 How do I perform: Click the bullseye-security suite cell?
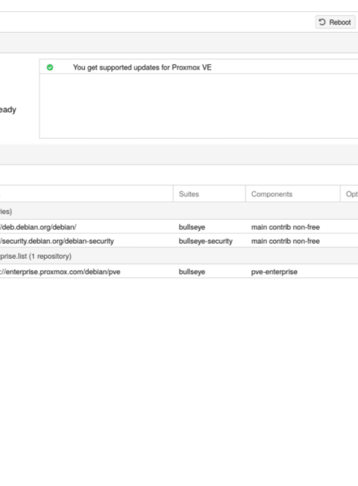pyautogui.click(x=206, y=241)
